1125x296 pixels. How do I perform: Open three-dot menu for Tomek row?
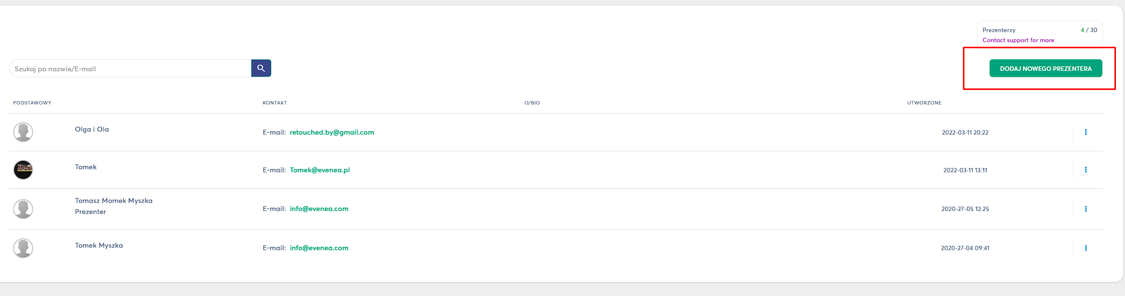tap(1085, 170)
